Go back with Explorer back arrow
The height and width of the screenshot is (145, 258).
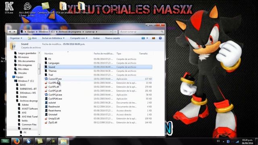10,32
